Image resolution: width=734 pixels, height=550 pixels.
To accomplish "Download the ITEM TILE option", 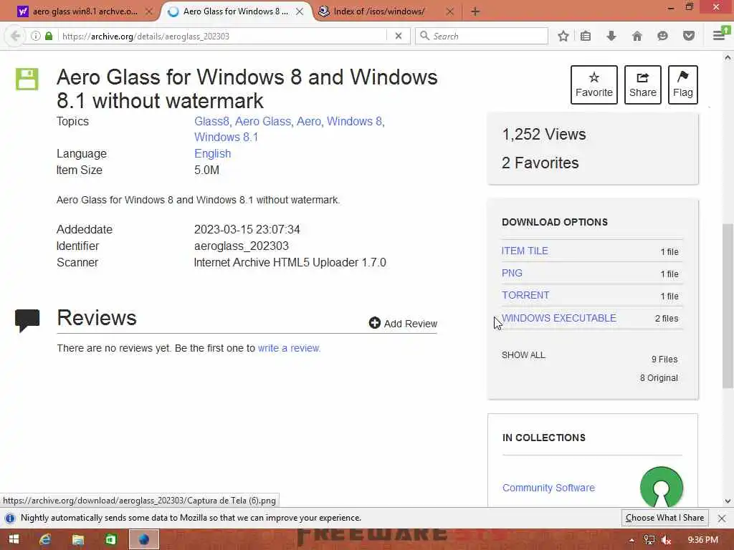I will pyautogui.click(x=525, y=251).
